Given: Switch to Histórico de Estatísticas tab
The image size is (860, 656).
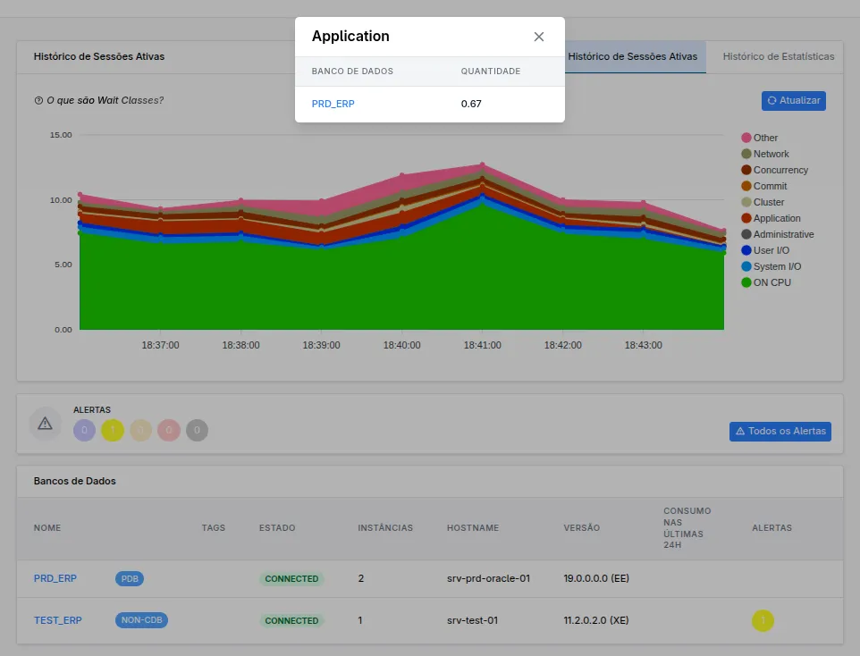Looking at the screenshot, I should click(778, 56).
